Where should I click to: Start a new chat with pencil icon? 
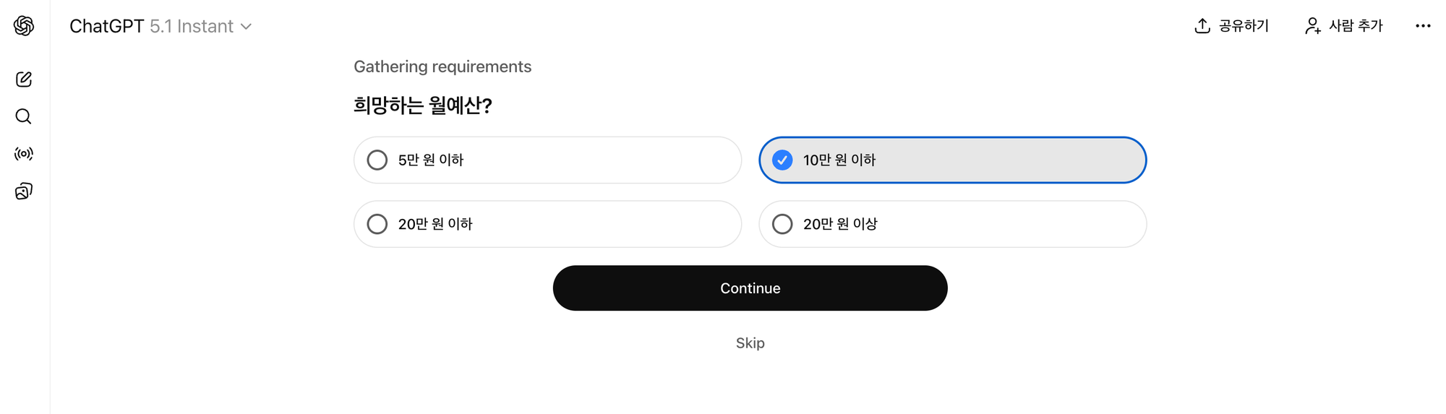tap(24, 79)
